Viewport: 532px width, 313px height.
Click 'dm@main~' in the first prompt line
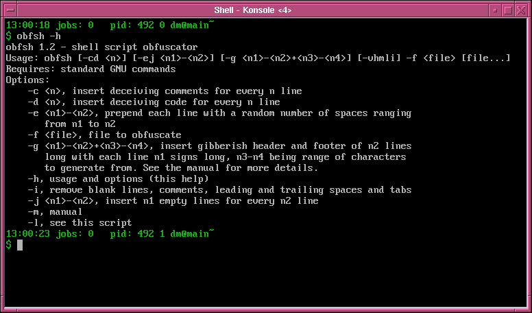(x=193, y=25)
